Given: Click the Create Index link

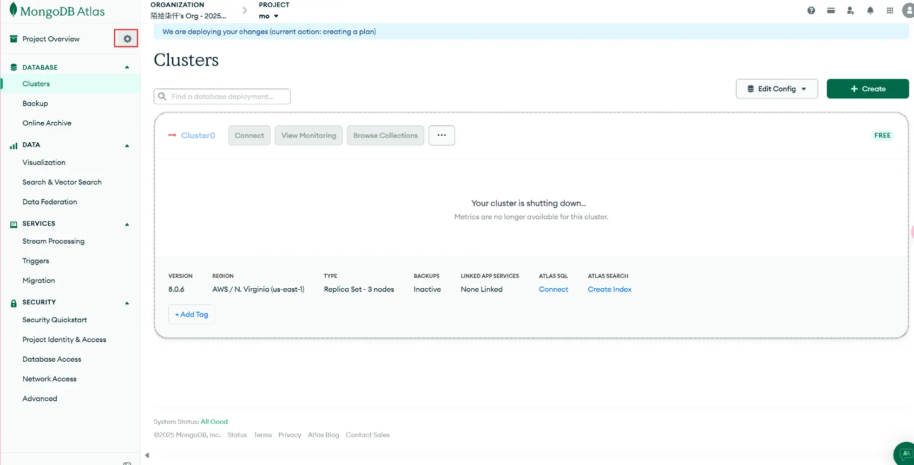Looking at the screenshot, I should coord(609,289).
